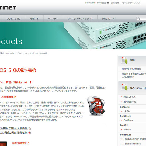Click red arrow beside FortiClient link
This screenshot has width=146, height=146.
pyautogui.click(x=121, y=120)
